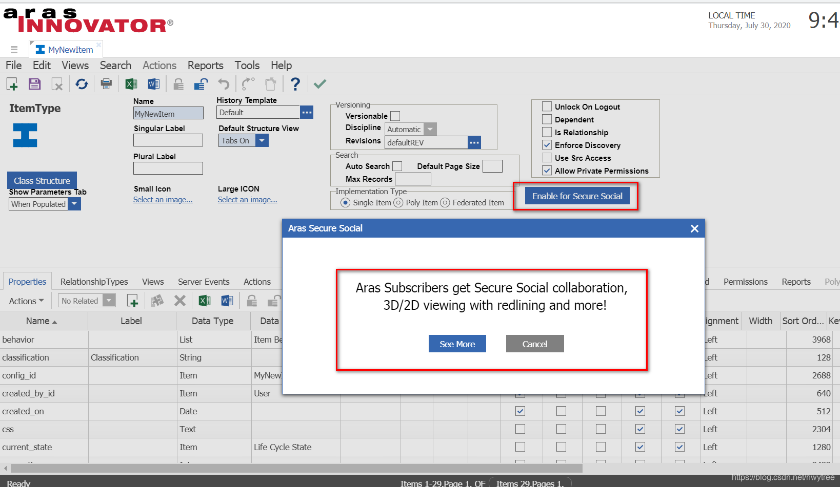Select the Federated Item radio button

pos(445,203)
